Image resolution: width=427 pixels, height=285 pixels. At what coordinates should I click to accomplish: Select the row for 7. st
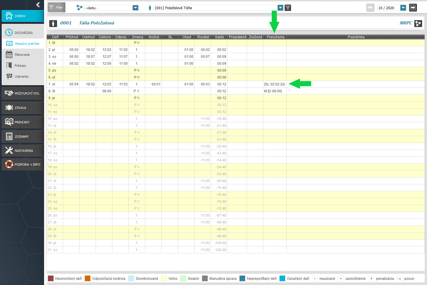pos(236,84)
